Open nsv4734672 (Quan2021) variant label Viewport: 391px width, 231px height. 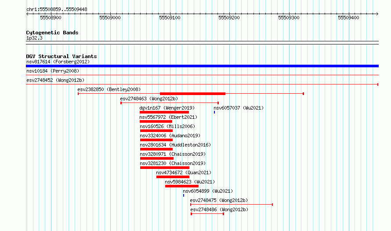click(x=184, y=172)
